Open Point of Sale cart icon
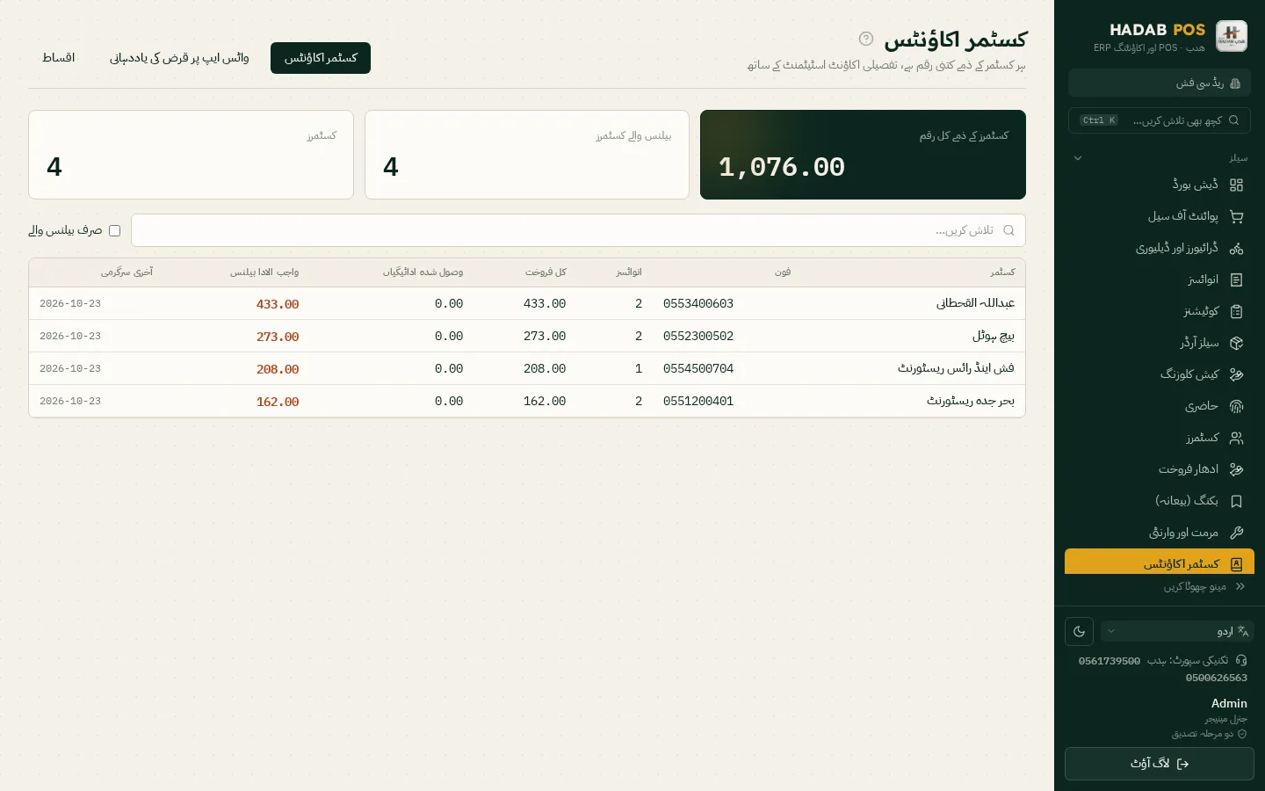This screenshot has width=1265, height=791. tap(1236, 216)
